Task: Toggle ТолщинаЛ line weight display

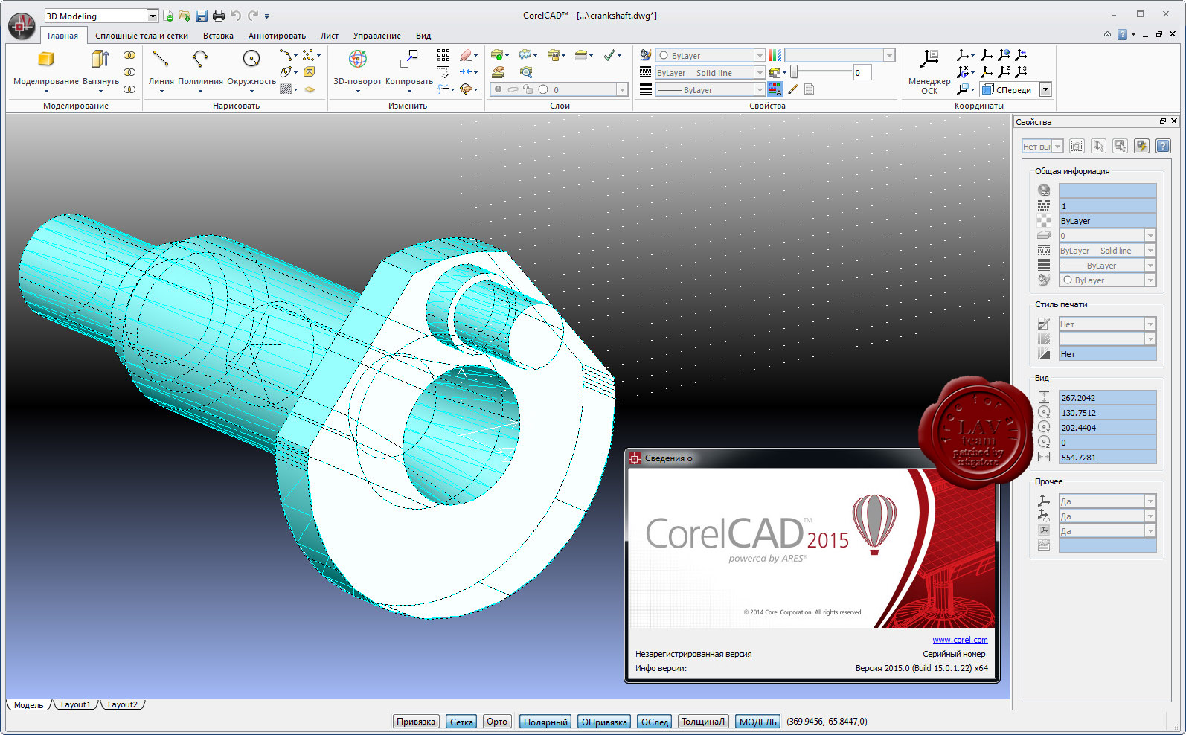Action: click(703, 722)
